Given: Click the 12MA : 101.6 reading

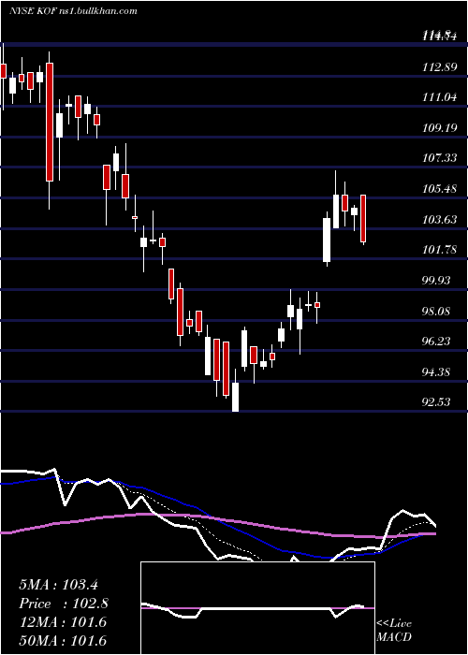Looking at the screenshot, I should [63, 622].
